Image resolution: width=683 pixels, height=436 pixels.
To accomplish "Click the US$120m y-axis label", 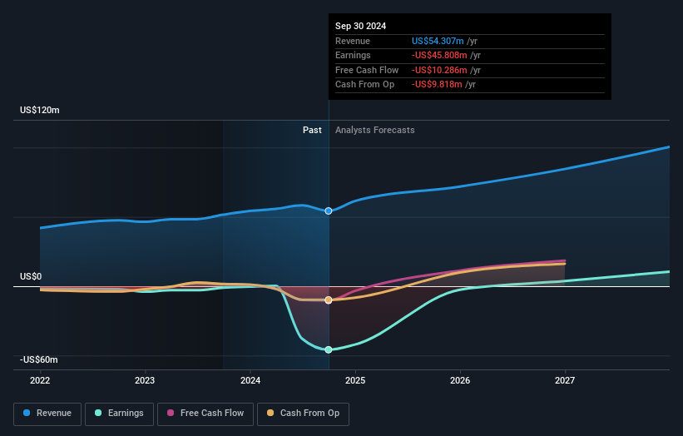I will click(40, 110).
